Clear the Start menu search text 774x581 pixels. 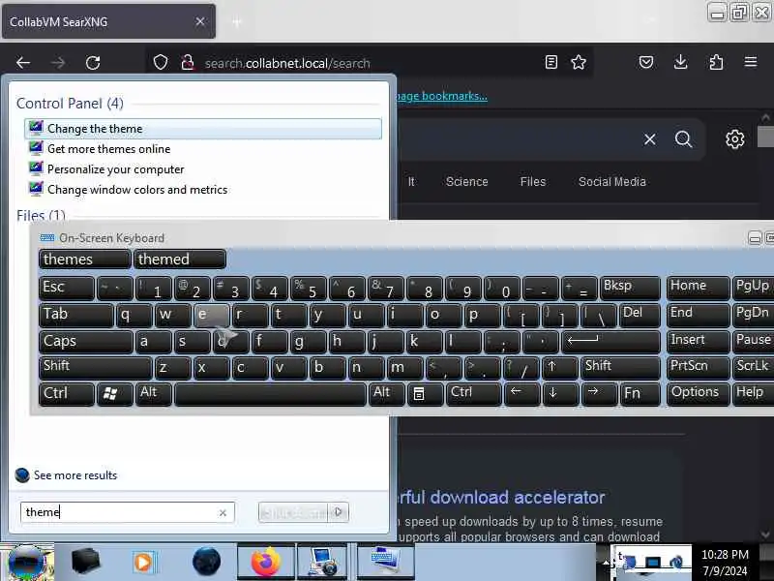(x=223, y=513)
